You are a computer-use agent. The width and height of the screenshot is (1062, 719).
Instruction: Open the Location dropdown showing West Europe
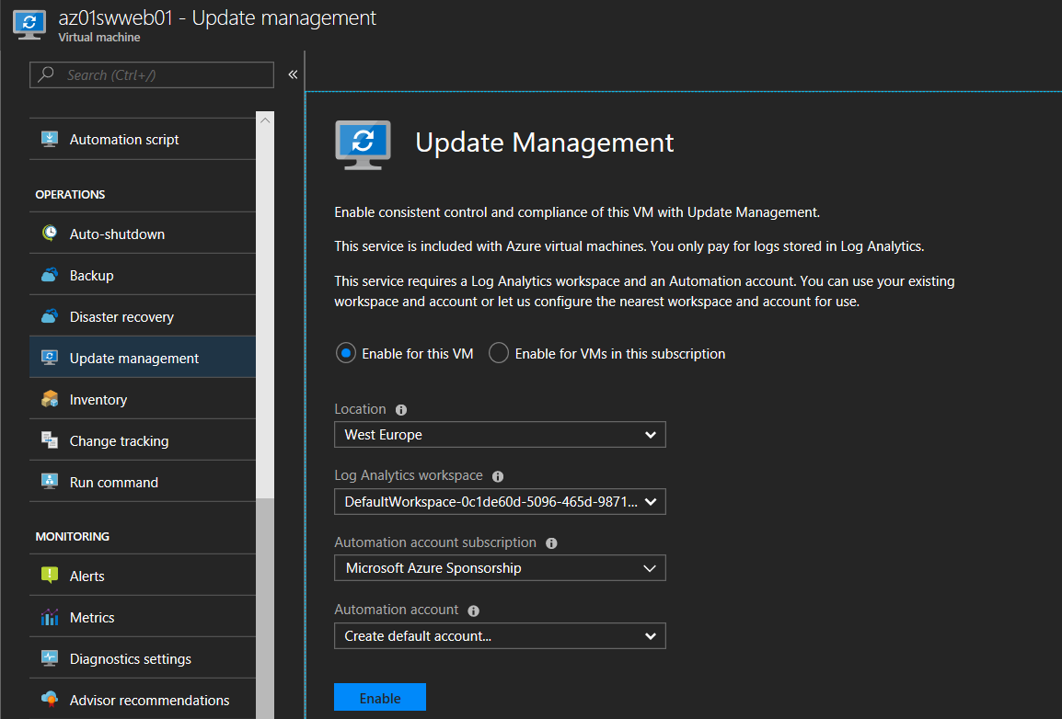500,434
